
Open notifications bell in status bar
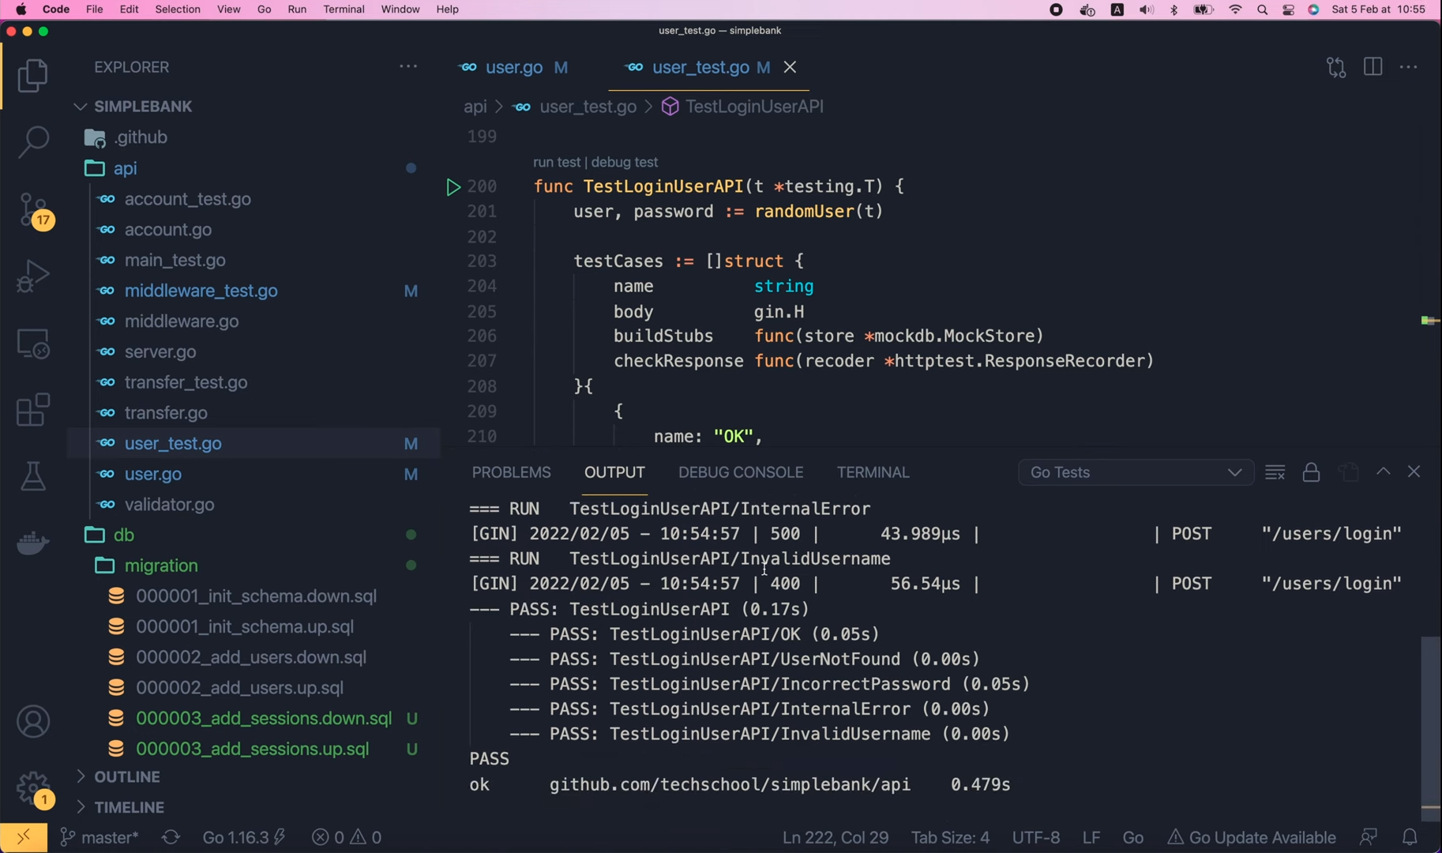point(1410,837)
